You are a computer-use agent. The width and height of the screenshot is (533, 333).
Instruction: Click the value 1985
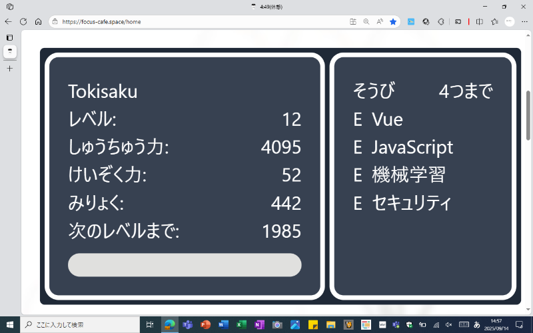[282, 231]
